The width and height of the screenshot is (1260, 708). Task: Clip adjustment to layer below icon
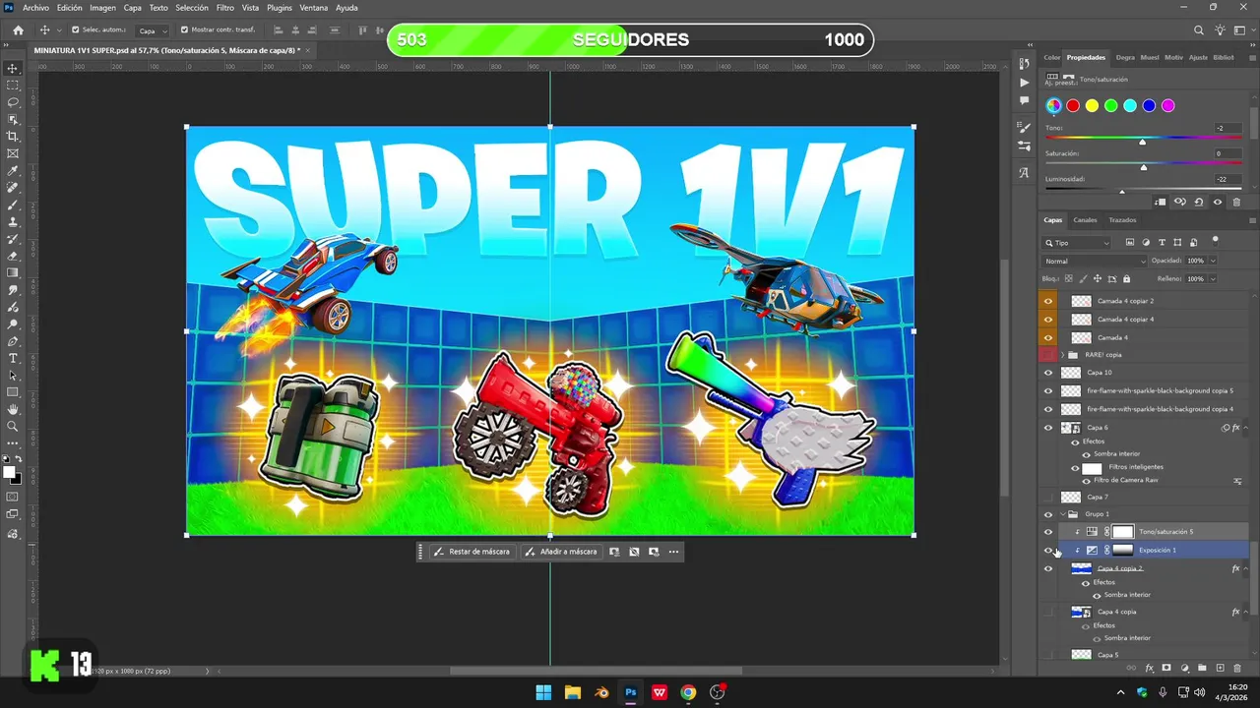pyautogui.click(x=1161, y=202)
